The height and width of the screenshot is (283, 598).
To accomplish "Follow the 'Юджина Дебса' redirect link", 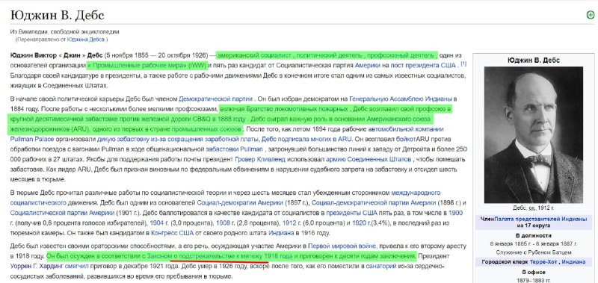I will point(86,40).
